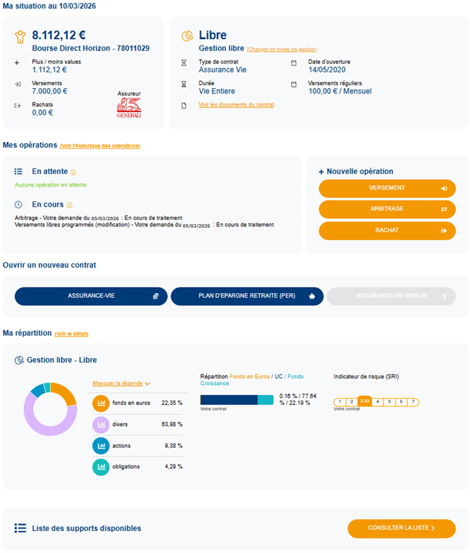Toggle the 'actions' legend entry
470x553 pixels.
point(100,446)
